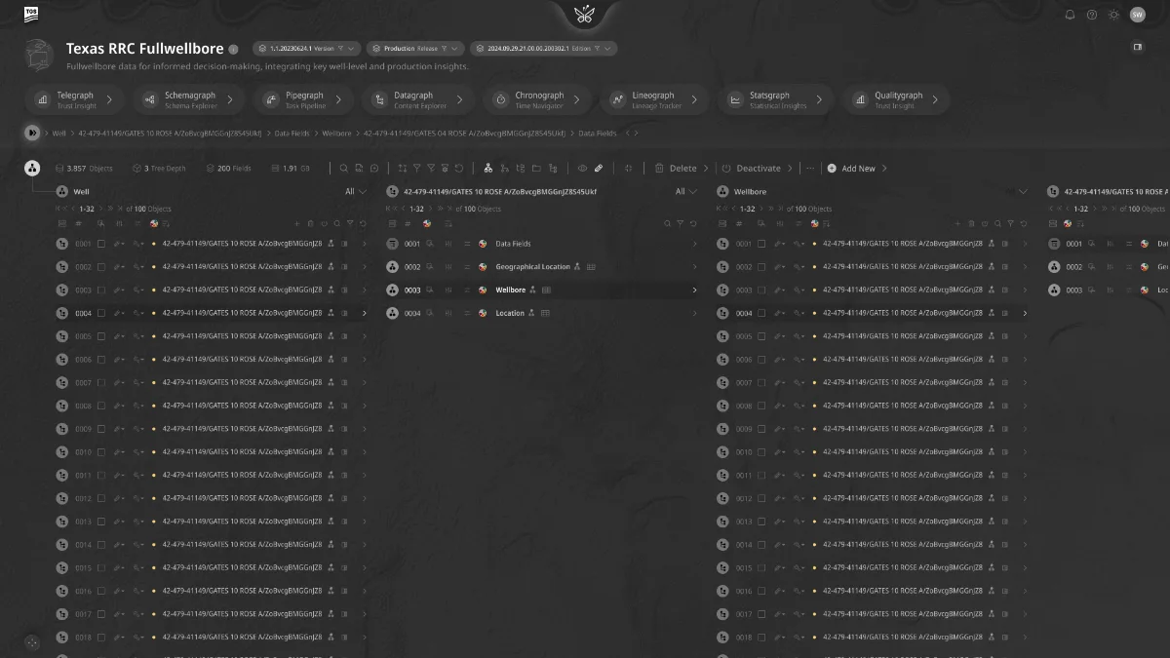This screenshot has height=658, width=1170.
Task: Select the Geographical Location row
Action: coord(542,267)
